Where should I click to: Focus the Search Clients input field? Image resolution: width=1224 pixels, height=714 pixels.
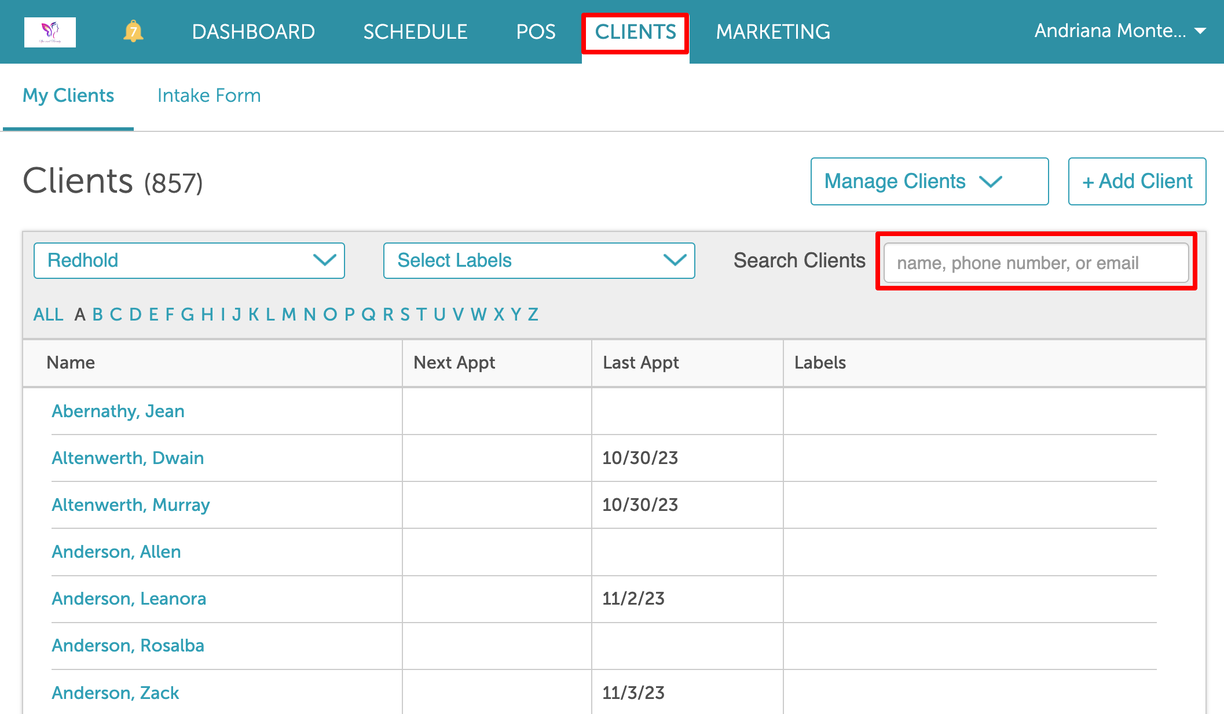[1035, 263]
